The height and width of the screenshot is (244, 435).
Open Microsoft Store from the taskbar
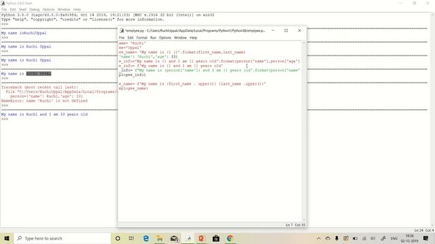(x=216, y=238)
